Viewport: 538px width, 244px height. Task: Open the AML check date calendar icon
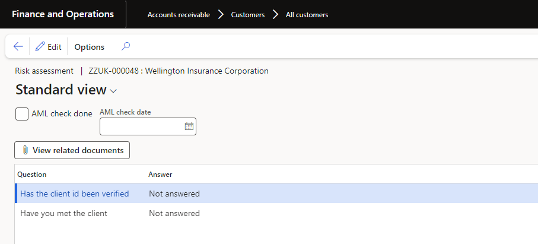(189, 126)
